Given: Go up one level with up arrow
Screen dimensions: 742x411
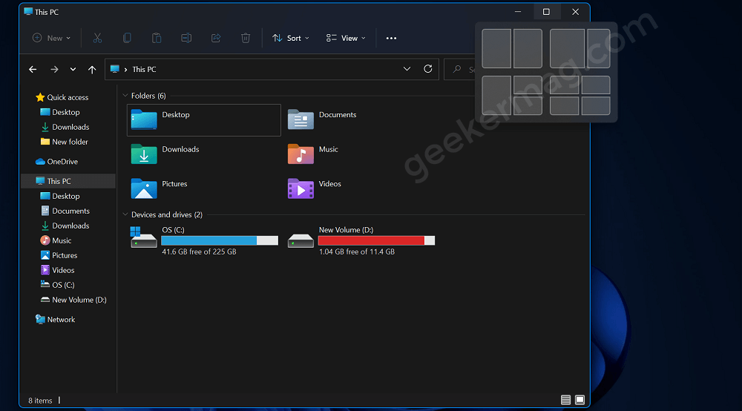Looking at the screenshot, I should 92,70.
